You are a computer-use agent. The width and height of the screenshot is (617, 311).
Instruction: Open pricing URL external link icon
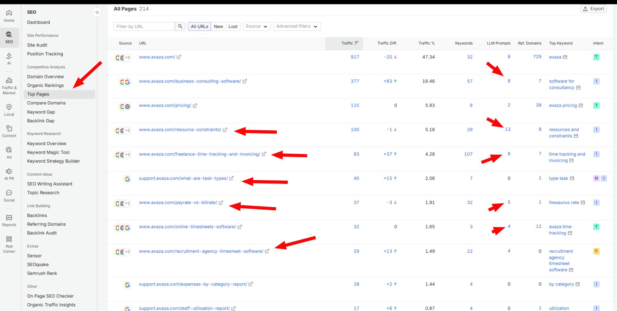tap(195, 105)
